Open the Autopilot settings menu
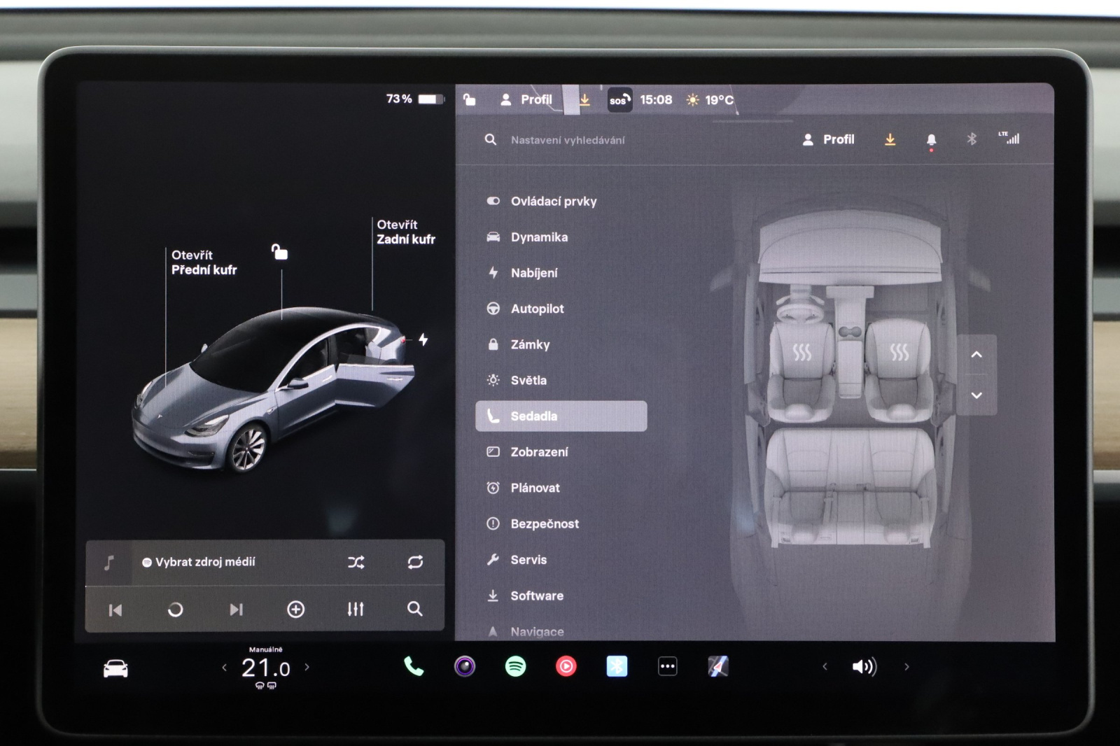 coord(537,309)
